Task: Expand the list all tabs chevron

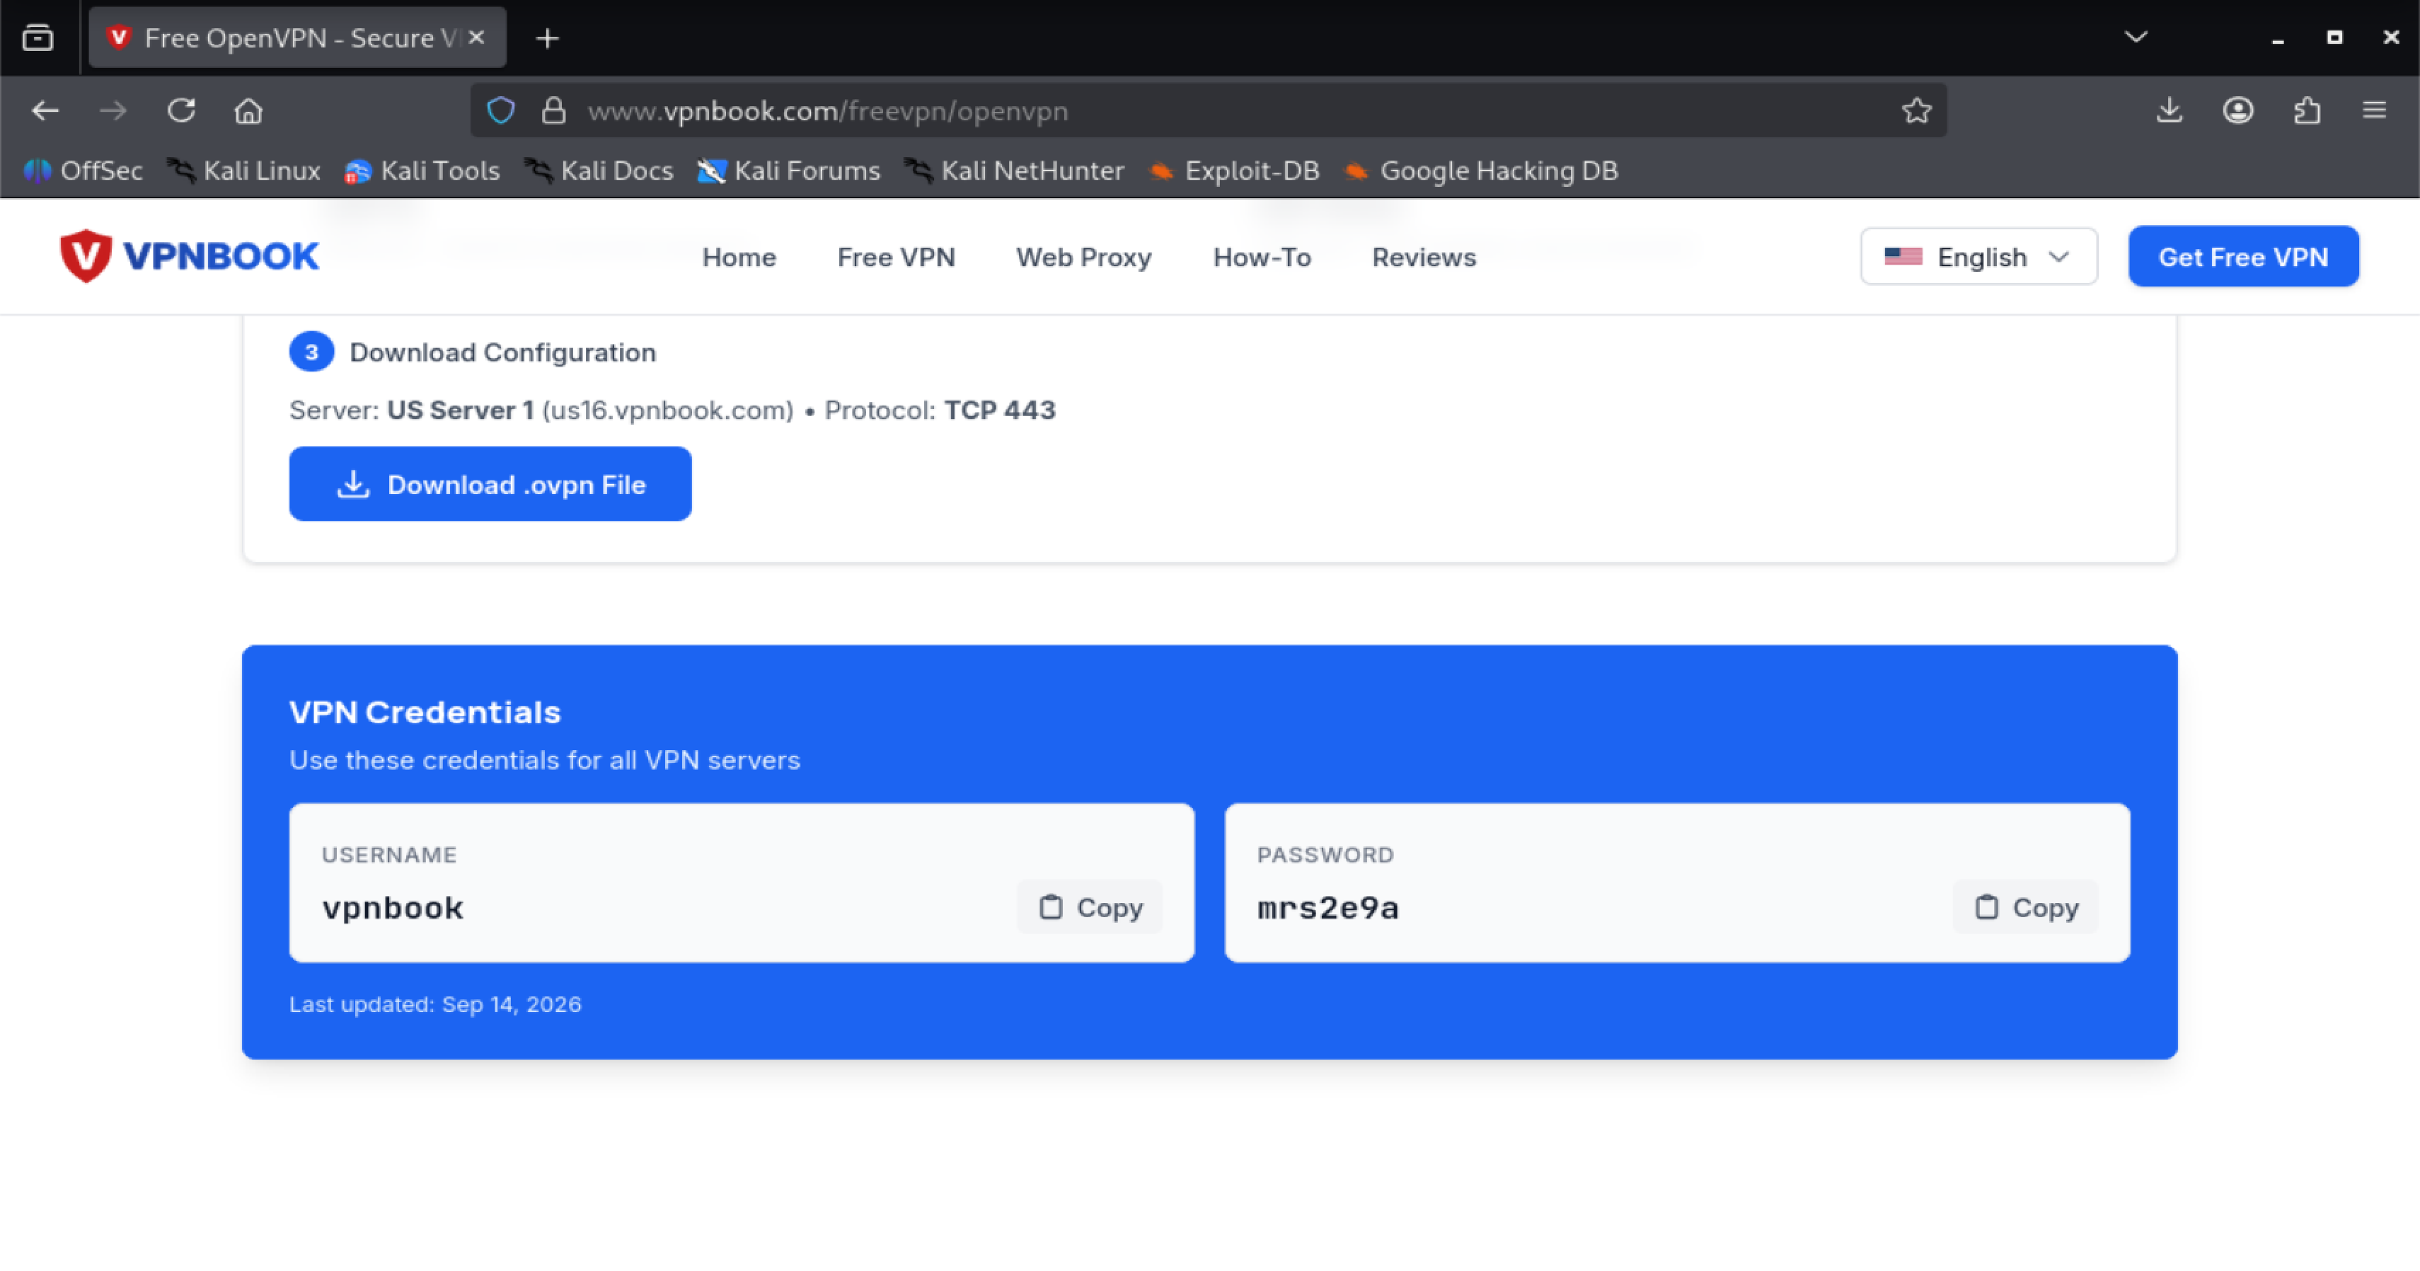Action: 2136,38
